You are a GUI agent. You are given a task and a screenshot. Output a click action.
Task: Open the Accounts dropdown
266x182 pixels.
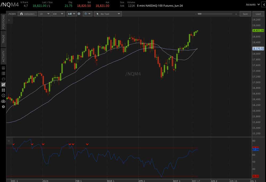click(x=253, y=5)
